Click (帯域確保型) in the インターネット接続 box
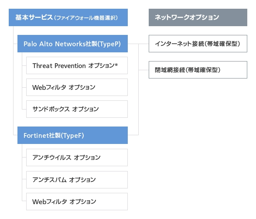This screenshot has width=256, height=219. [222, 44]
